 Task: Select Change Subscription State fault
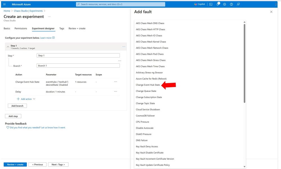tap(149, 97)
